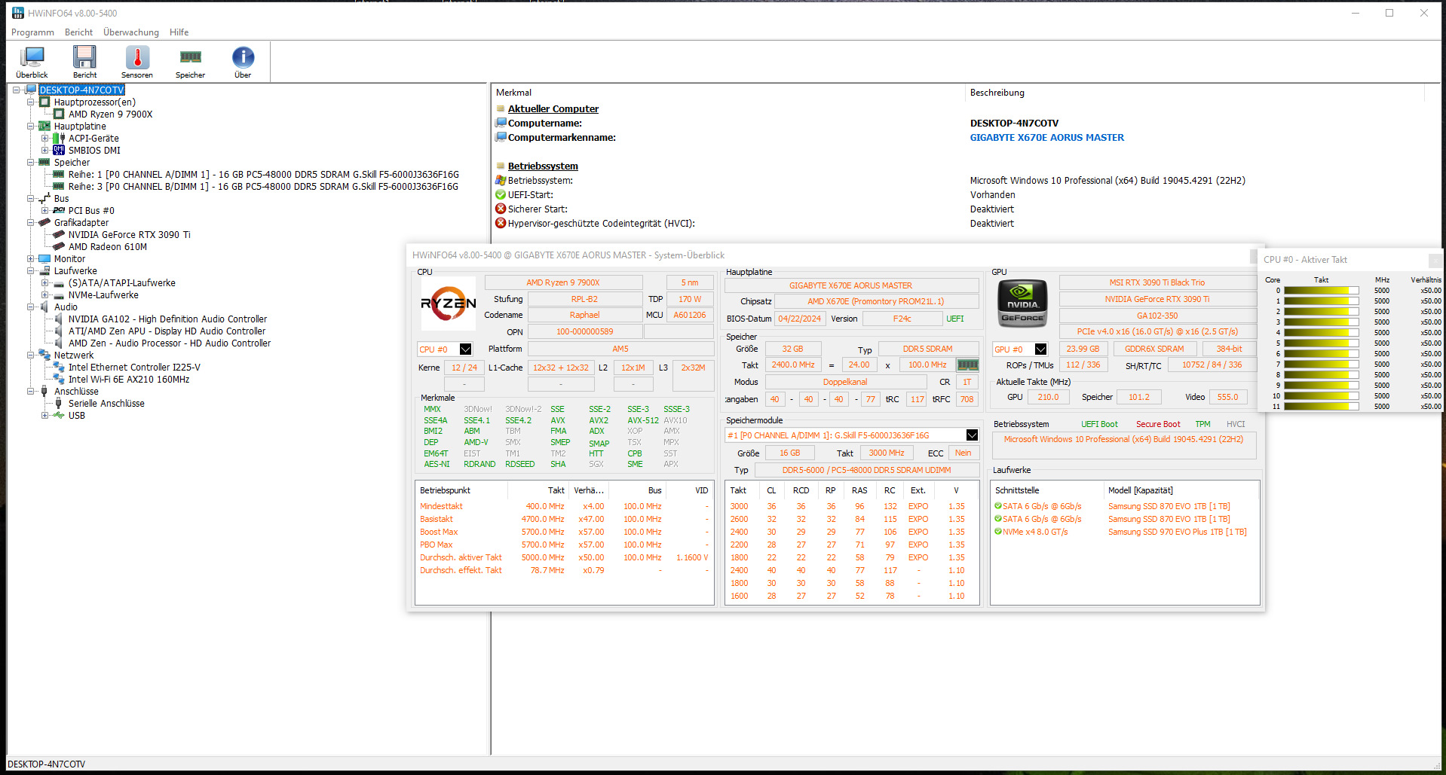Open the Hilfe menu
Viewport: 1446px width, 775px height.
179,32
